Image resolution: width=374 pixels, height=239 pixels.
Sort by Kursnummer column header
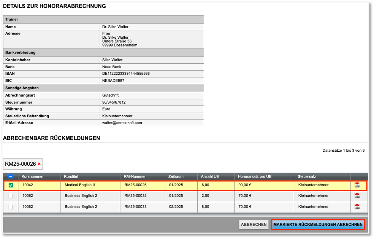tap(33, 176)
